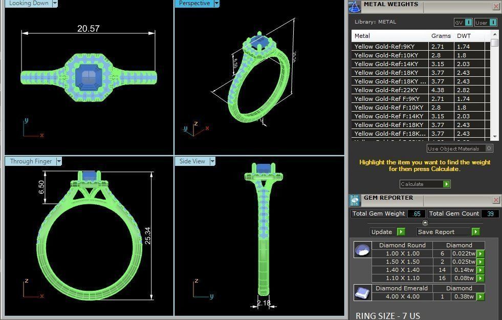Select the Yellow Gold-Ref:18KY row
The height and width of the screenshot is (320, 502).
point(421,73)
